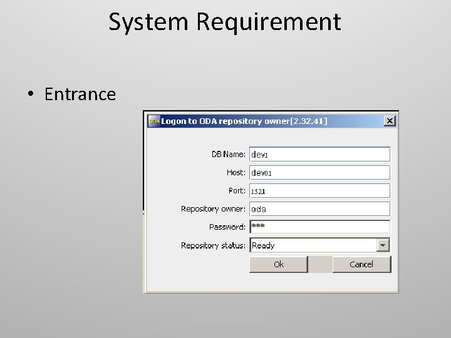This screenshot has width=451, height=338.
Task: Click the DB Name input field
Action: click(x=319, y=155)
